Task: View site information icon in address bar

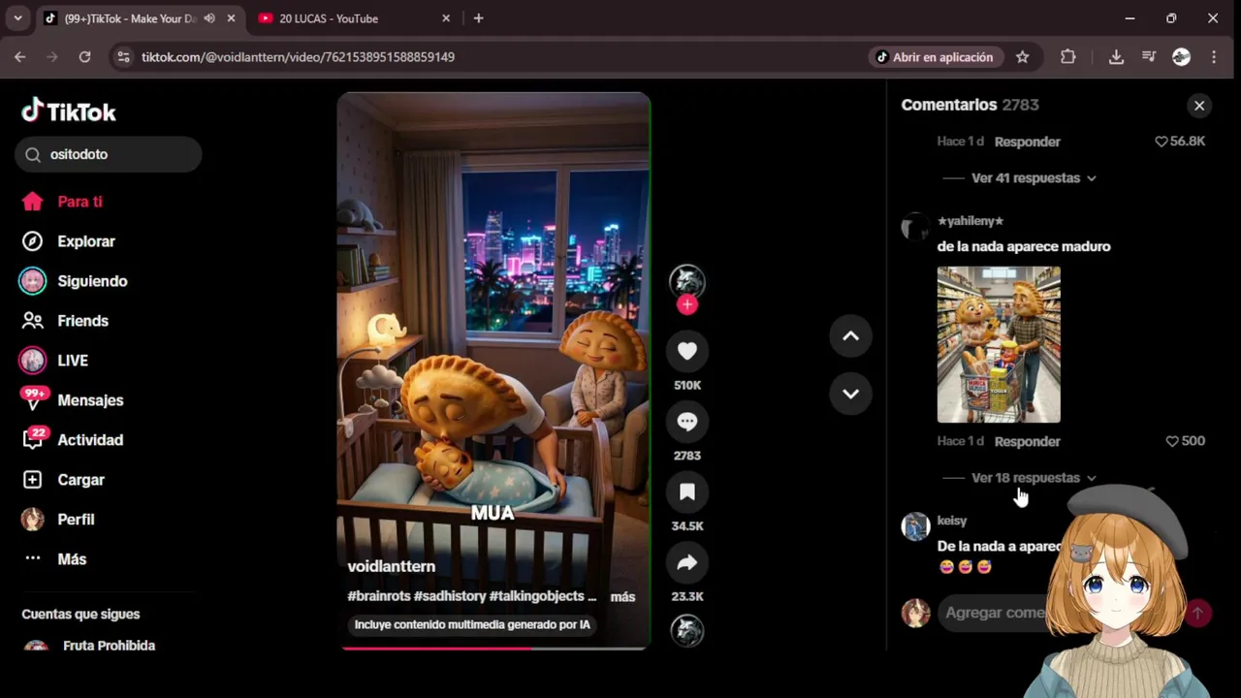Action: 123,57
